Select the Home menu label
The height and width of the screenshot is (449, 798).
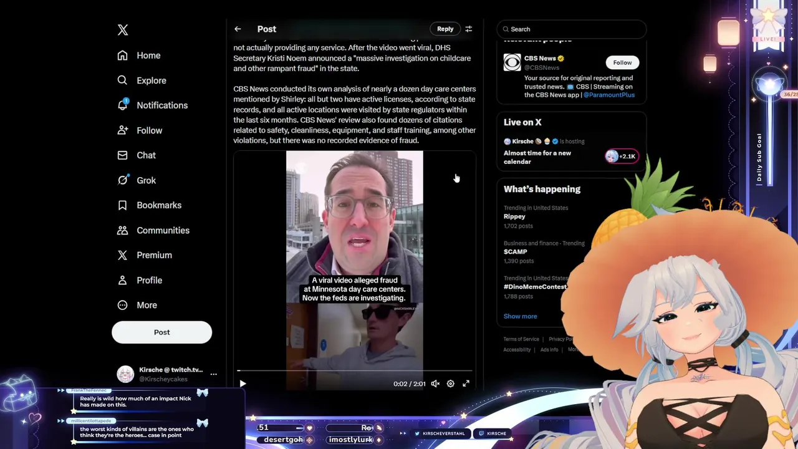148,56
